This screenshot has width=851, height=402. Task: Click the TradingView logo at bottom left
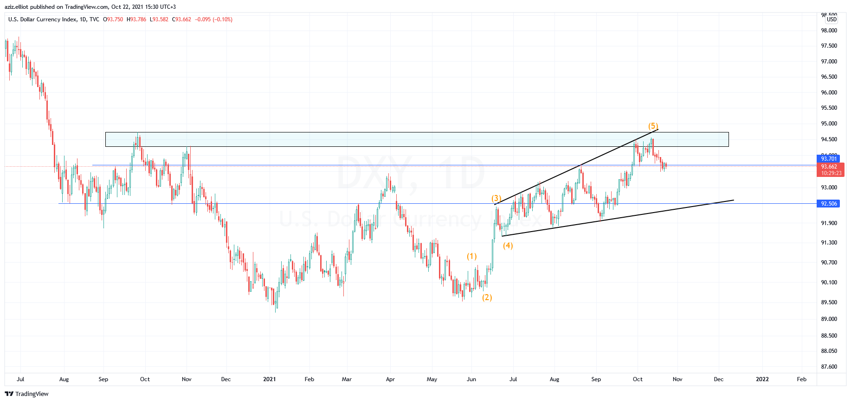(26, 394)
